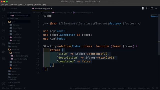Collapse the Open Editors section

tap(15, 12)
